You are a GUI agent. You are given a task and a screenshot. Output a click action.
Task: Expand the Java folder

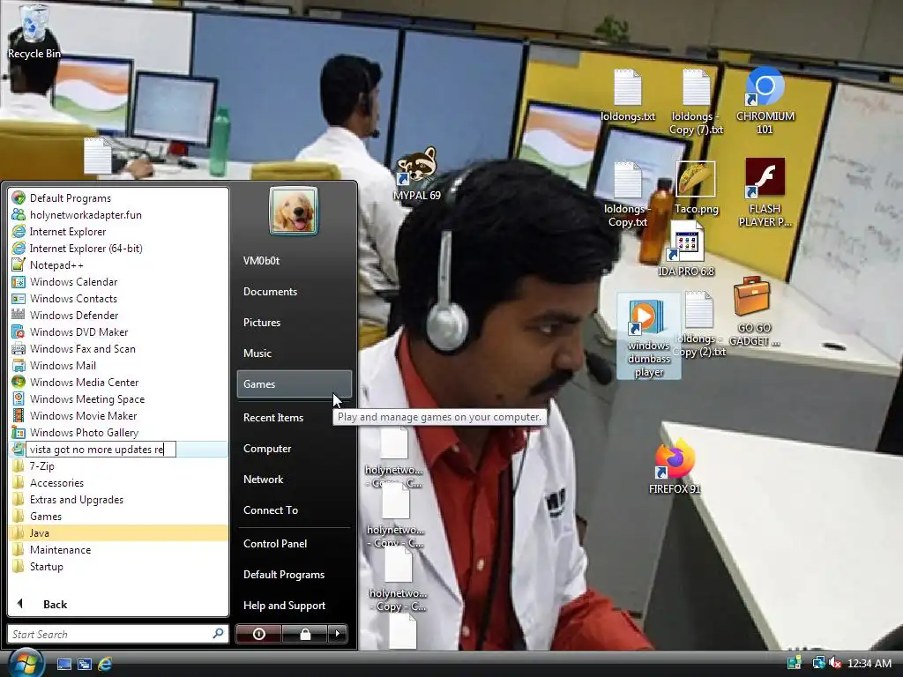[118, 532]
